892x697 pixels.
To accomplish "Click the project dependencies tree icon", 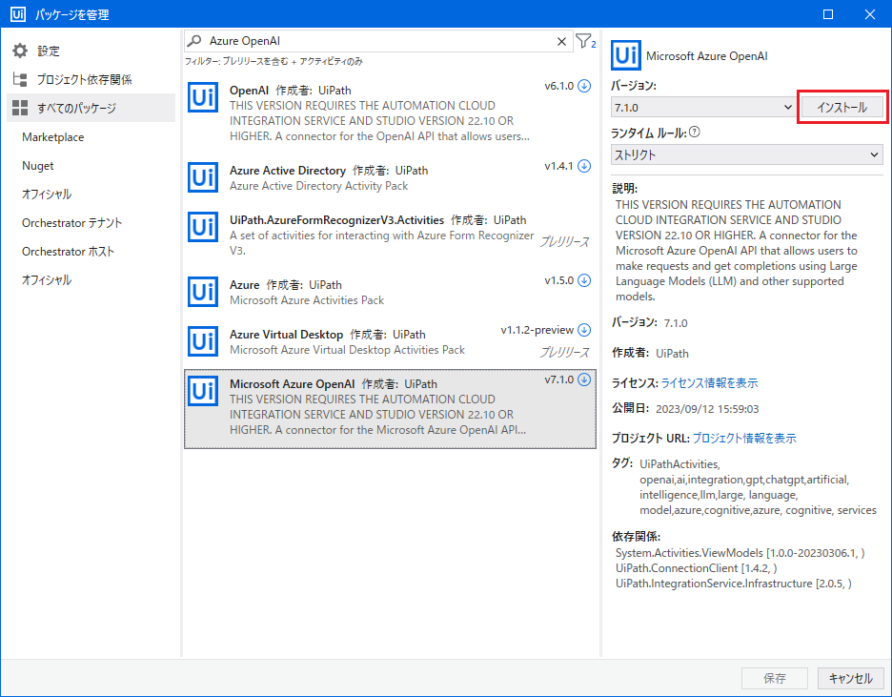I will 20,80.
